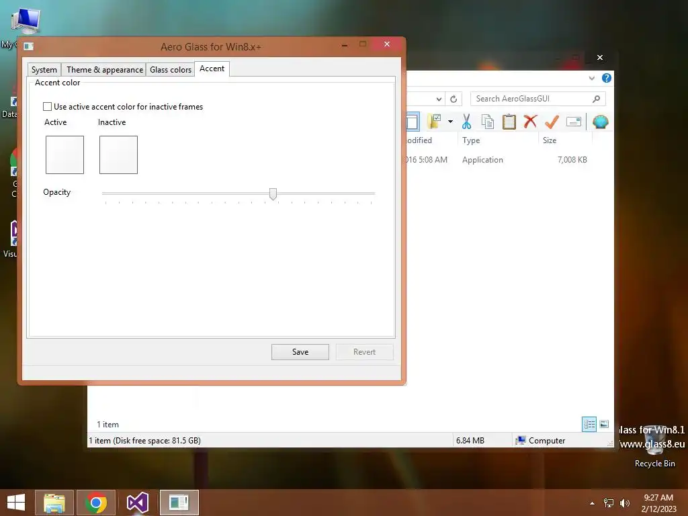
Task: Close the Explorer window behind
Action: (600, 58)
